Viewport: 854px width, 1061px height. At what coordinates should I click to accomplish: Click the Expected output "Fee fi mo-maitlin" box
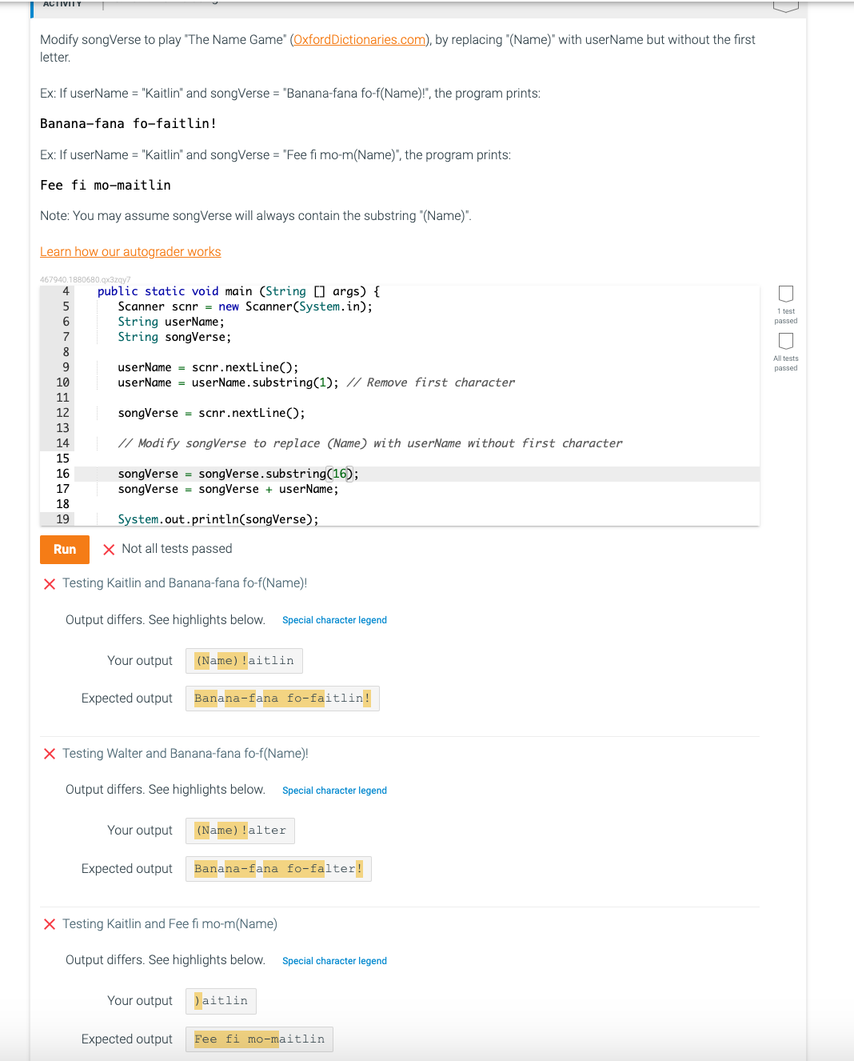point(258,1039)
